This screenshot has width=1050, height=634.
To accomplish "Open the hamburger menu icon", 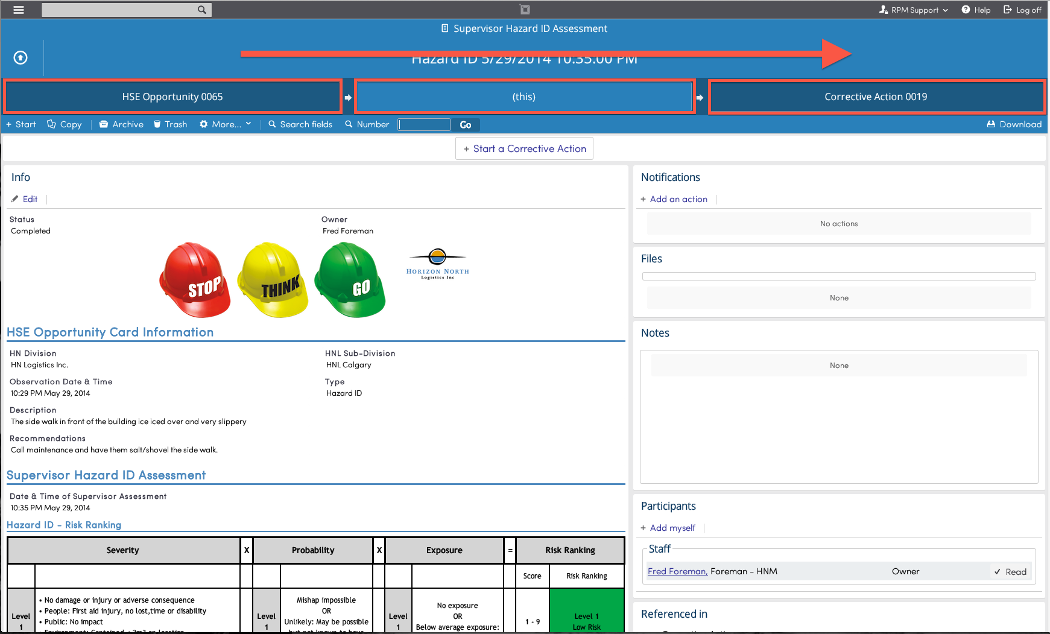I will 19,10.
